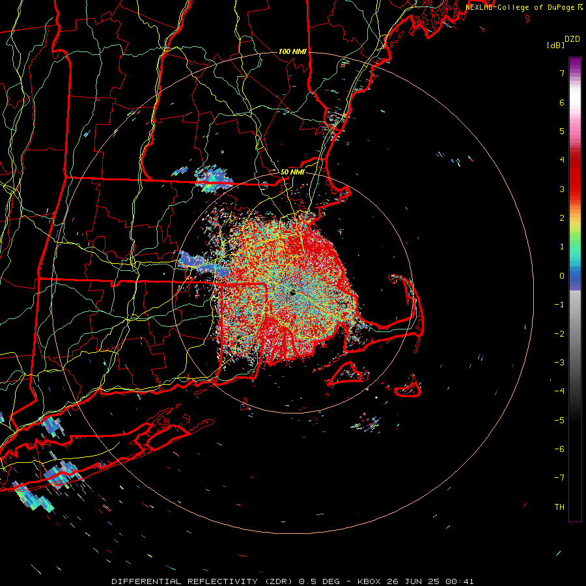Click the "DZD" color scale heading
Screen dimensions: 586x586
[572, 39]
